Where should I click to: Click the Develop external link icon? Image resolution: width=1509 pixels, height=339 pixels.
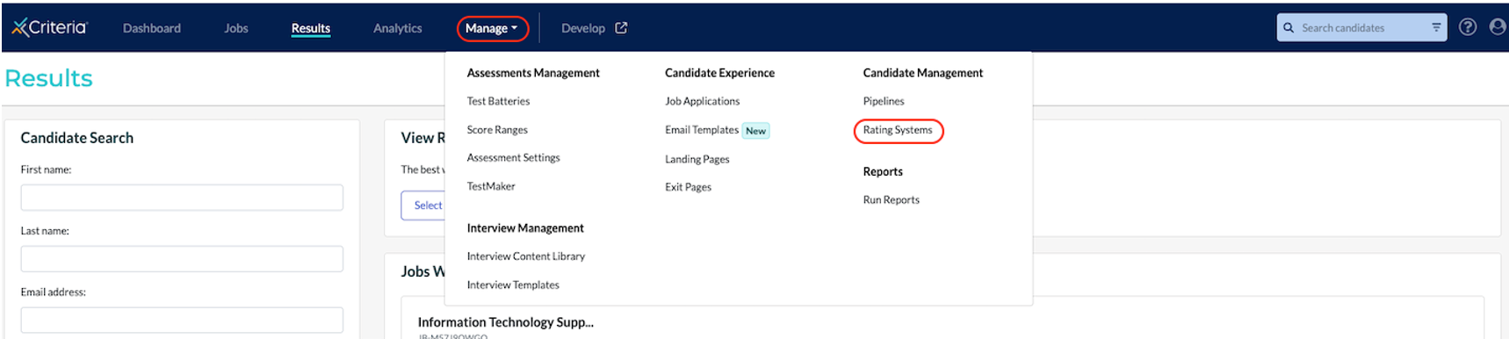[x=621, y=28]
